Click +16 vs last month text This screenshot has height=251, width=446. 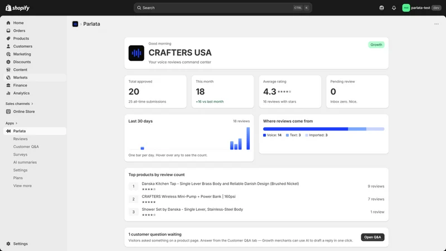tap(210, 102)
